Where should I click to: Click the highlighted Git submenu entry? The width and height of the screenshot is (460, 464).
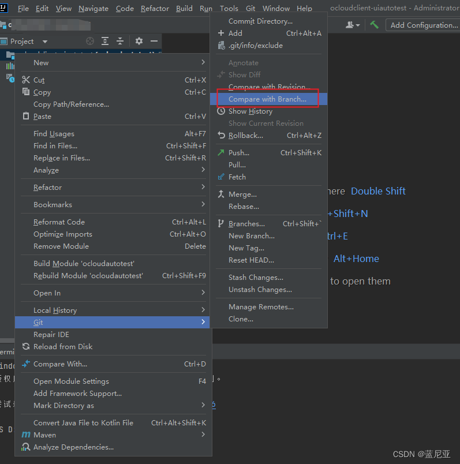tap(112, 322)
